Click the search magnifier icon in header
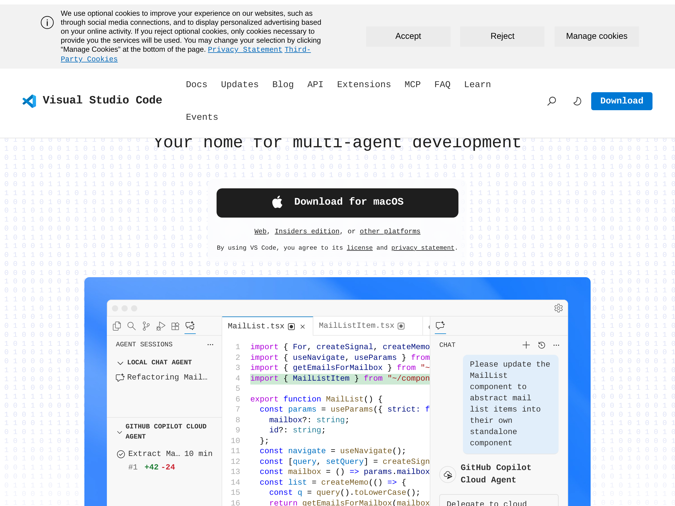Screen dimensions: 675x506 tap(552, 101)
